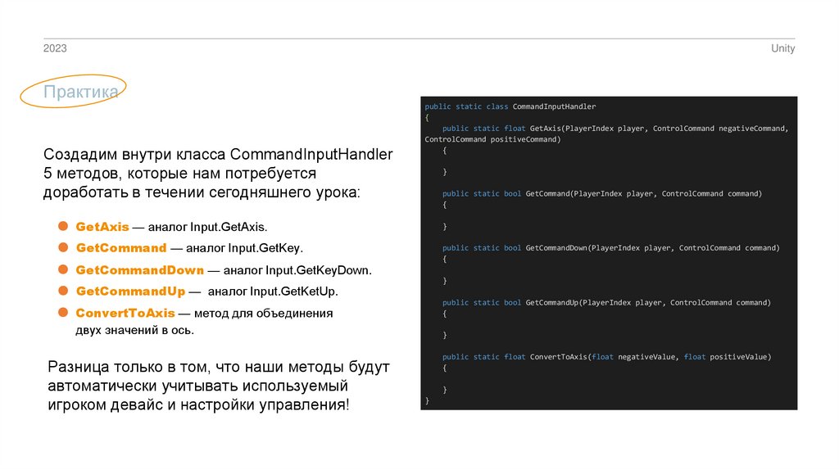The width and height of the screenshot is (839, 470).
Task: Click the orange bullet beside GetCommandDown
Action: pyautogui.click(x=63, y=269)
